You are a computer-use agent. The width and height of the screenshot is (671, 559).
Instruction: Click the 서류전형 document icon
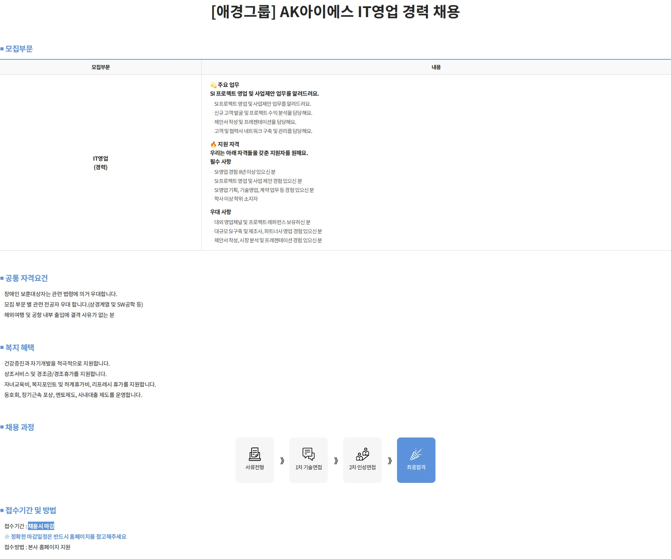tap(254, 454)
